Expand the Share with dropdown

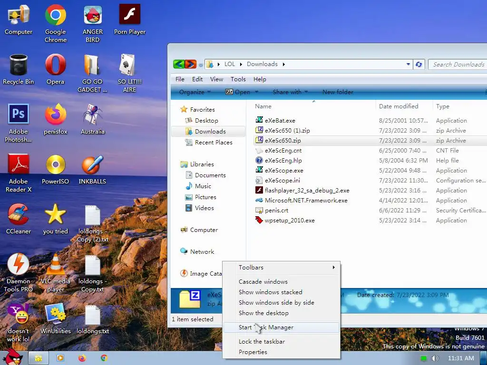(x=290, y=92)
